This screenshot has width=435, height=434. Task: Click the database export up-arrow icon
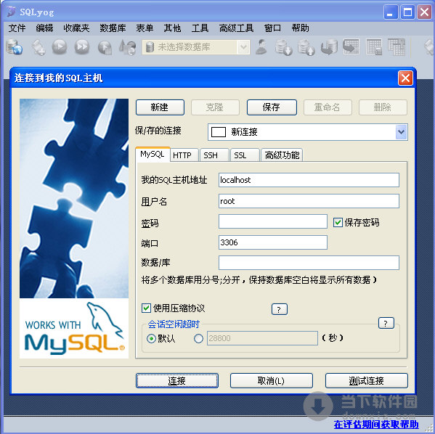(306, 47)
